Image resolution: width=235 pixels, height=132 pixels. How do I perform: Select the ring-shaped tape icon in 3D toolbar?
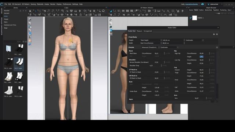[x=104, y=11]
